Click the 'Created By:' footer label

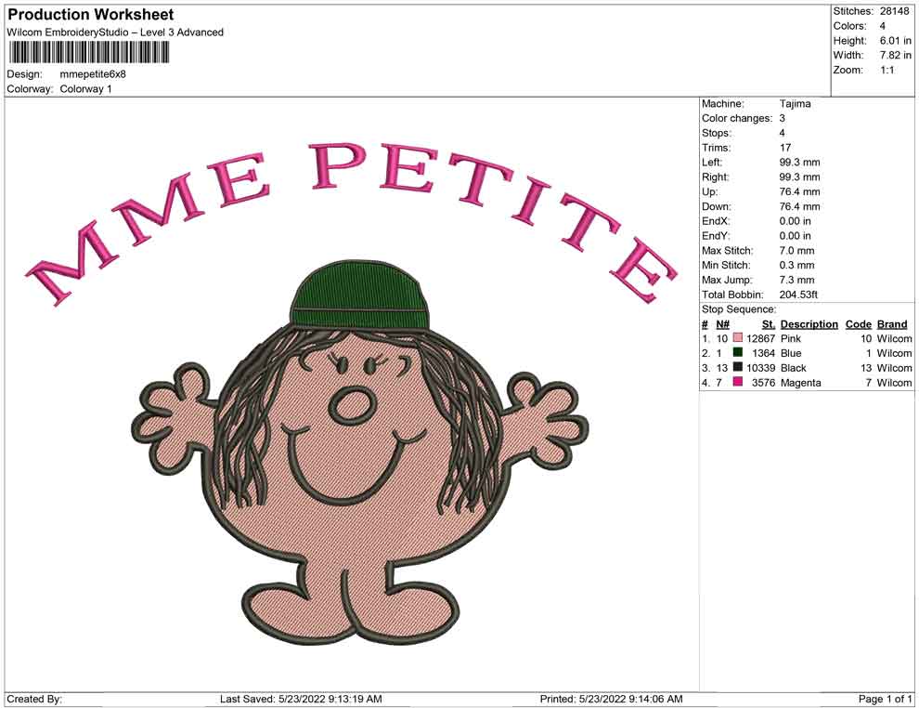coord(34,699)
